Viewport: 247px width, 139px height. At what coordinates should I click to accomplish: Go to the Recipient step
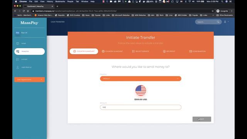[x=169, y=51]
